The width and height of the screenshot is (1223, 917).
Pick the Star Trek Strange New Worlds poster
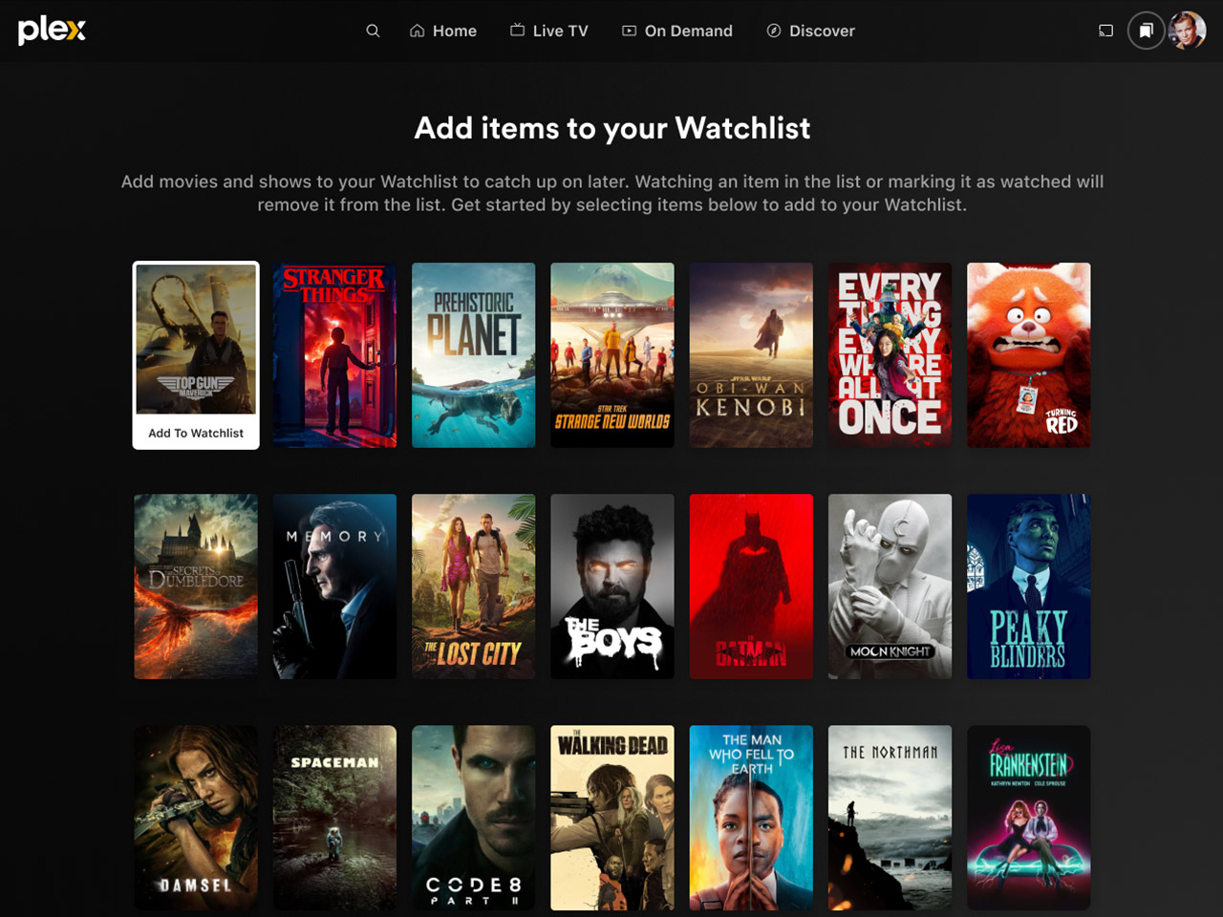pos(612,355)
